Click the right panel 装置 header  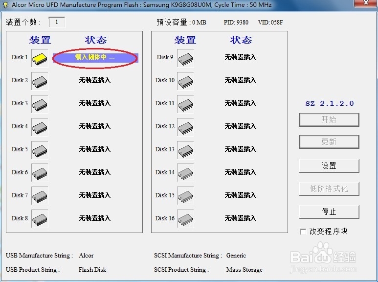pos(185,40)
